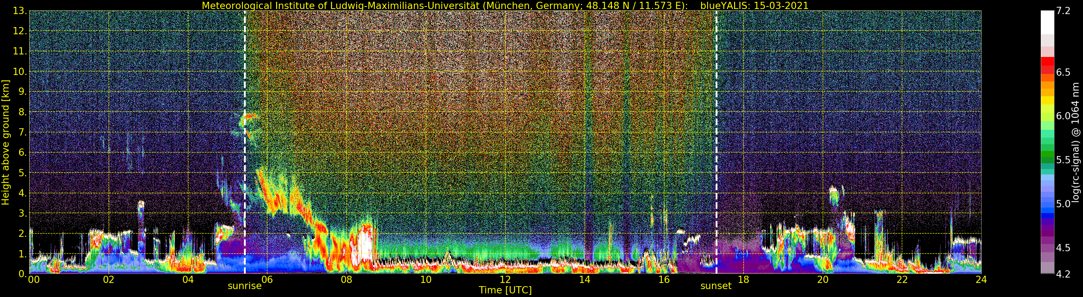The width and height of the screenshot is (1083, 297).
Task: Select the 13 km height tick label
Action: tap(19, 11)
